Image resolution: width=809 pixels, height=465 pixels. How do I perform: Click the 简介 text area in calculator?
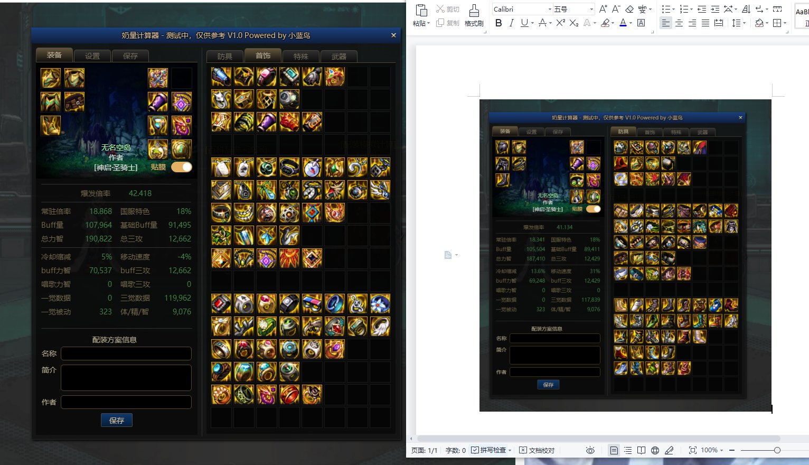126,378
